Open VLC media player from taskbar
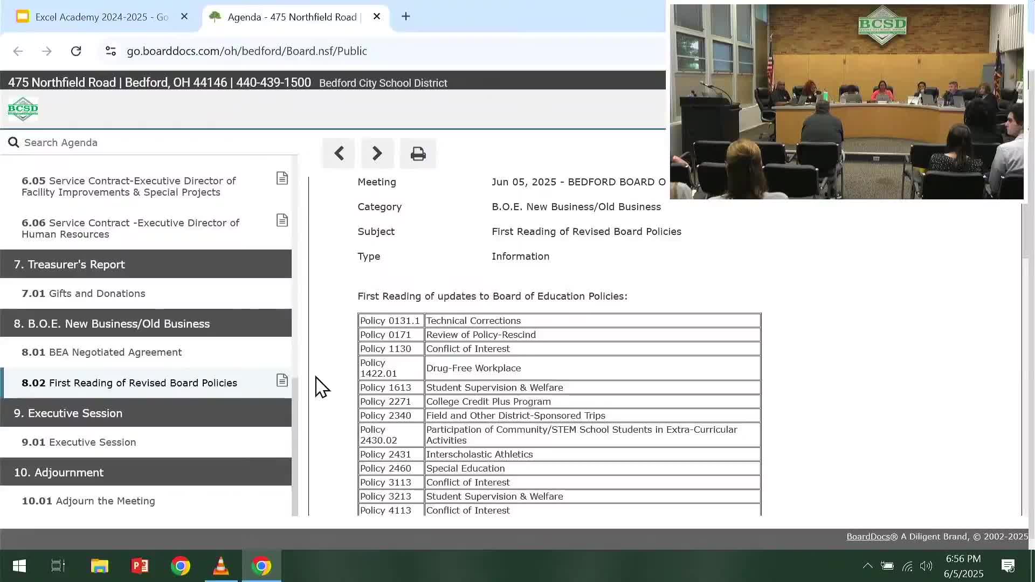The width and height of the screenshot is (1035, 582). coord(221,566)
